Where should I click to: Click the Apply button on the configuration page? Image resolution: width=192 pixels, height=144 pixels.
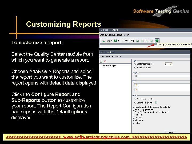click(171, 132)
